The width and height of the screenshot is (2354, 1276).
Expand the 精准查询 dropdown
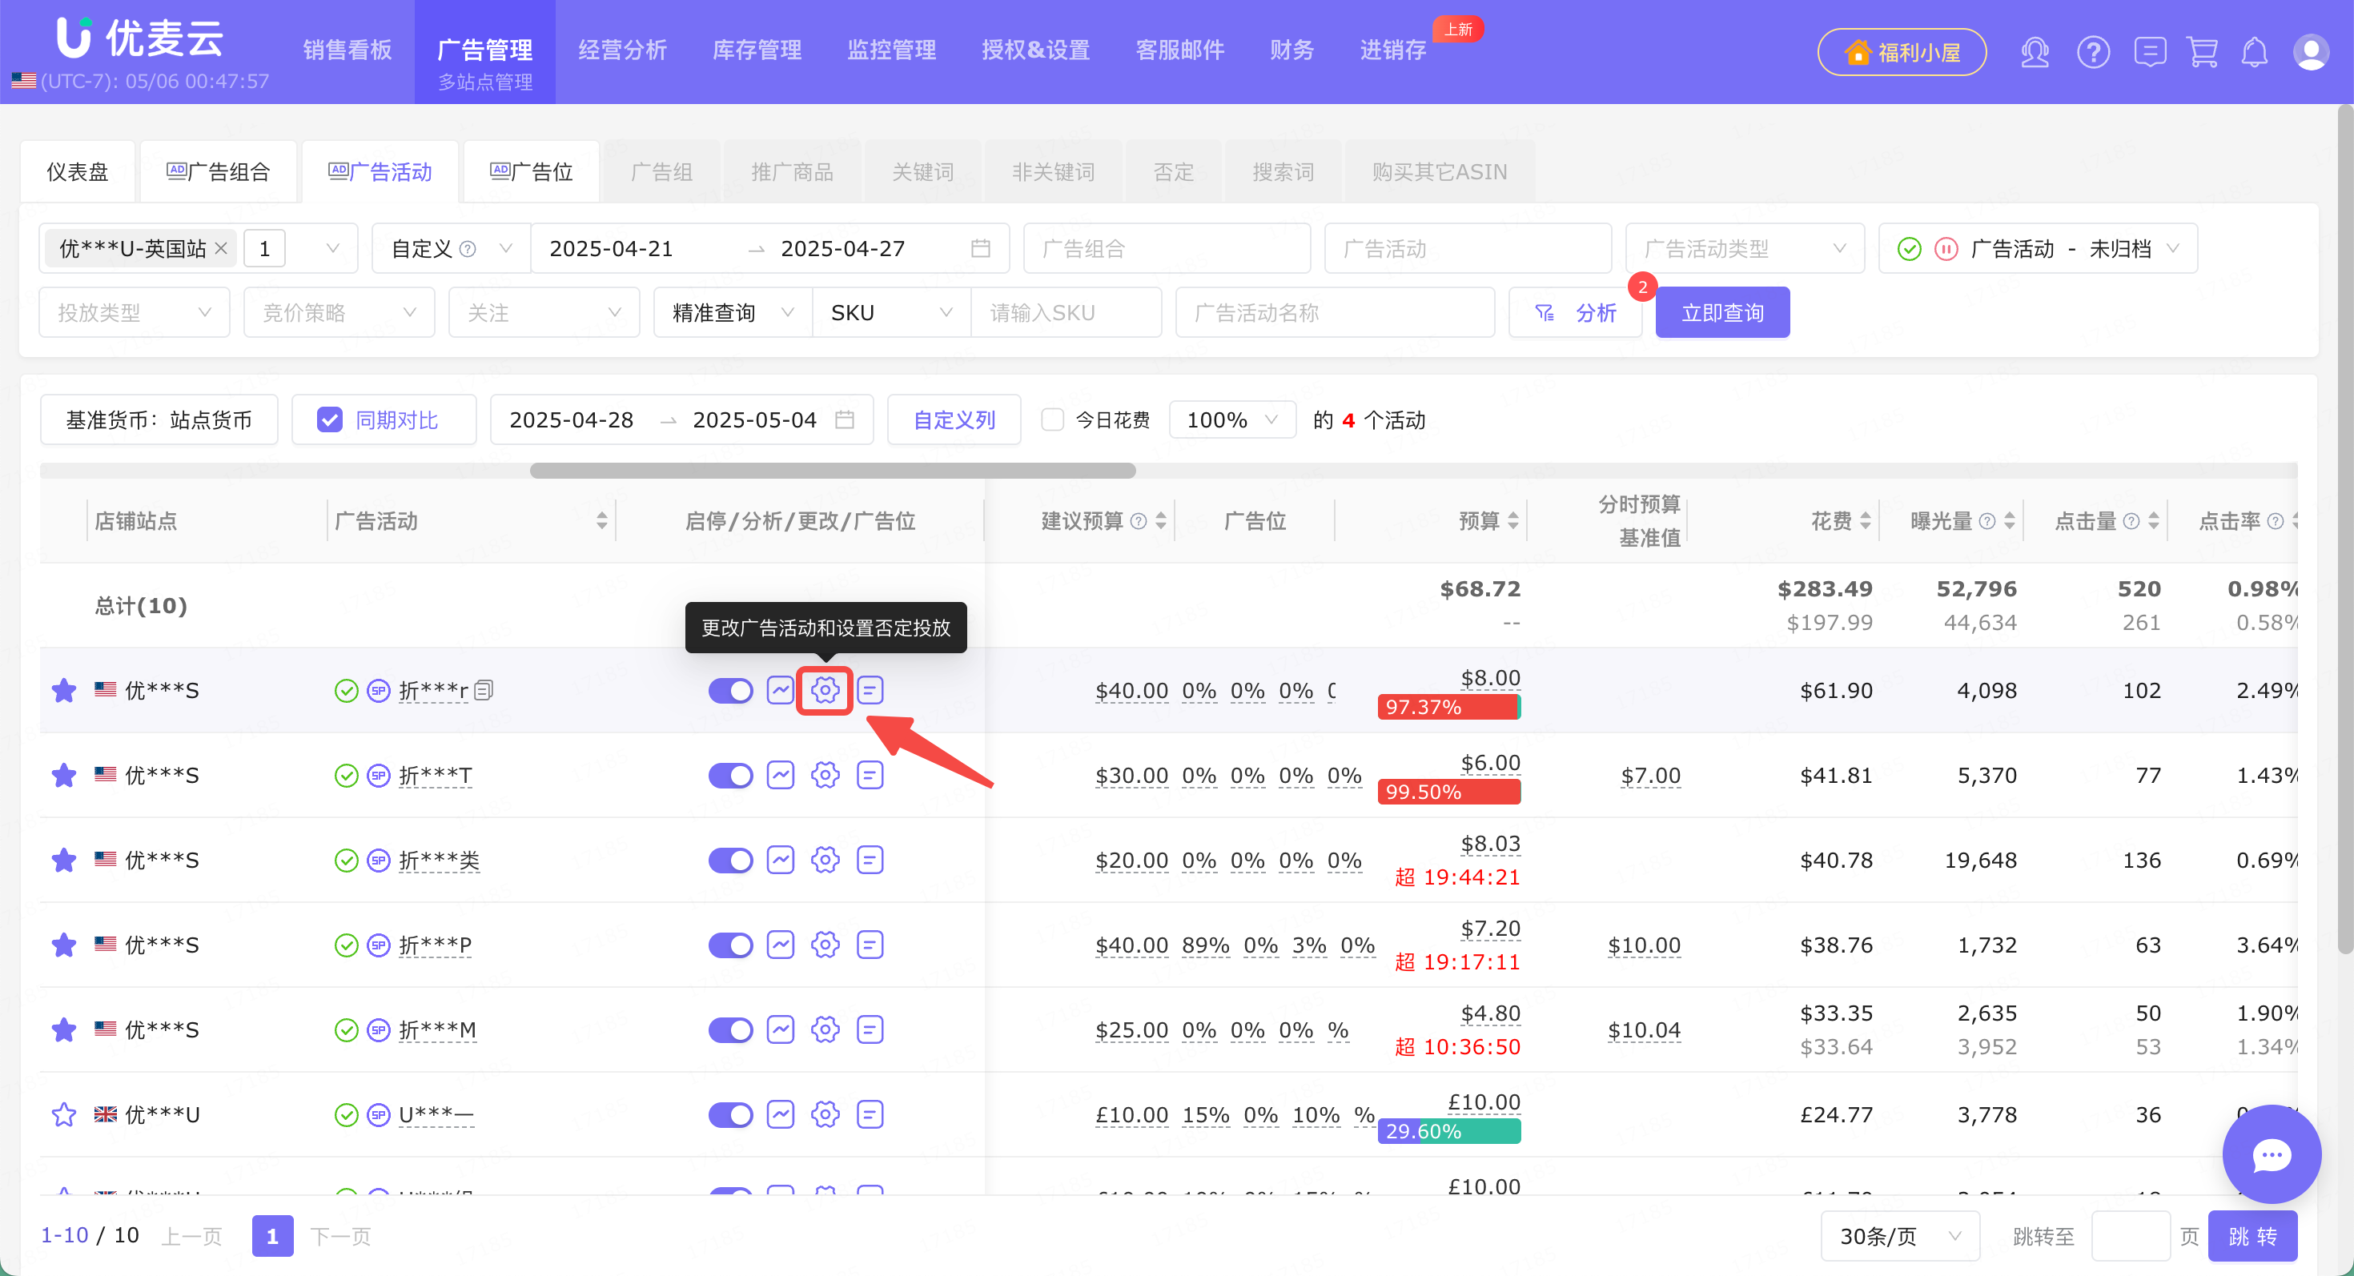coord(733,312)
